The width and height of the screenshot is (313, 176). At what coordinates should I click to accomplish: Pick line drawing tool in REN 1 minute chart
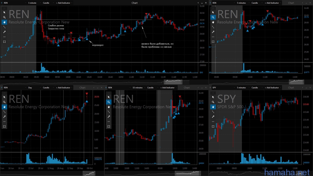tap(4, 27)
